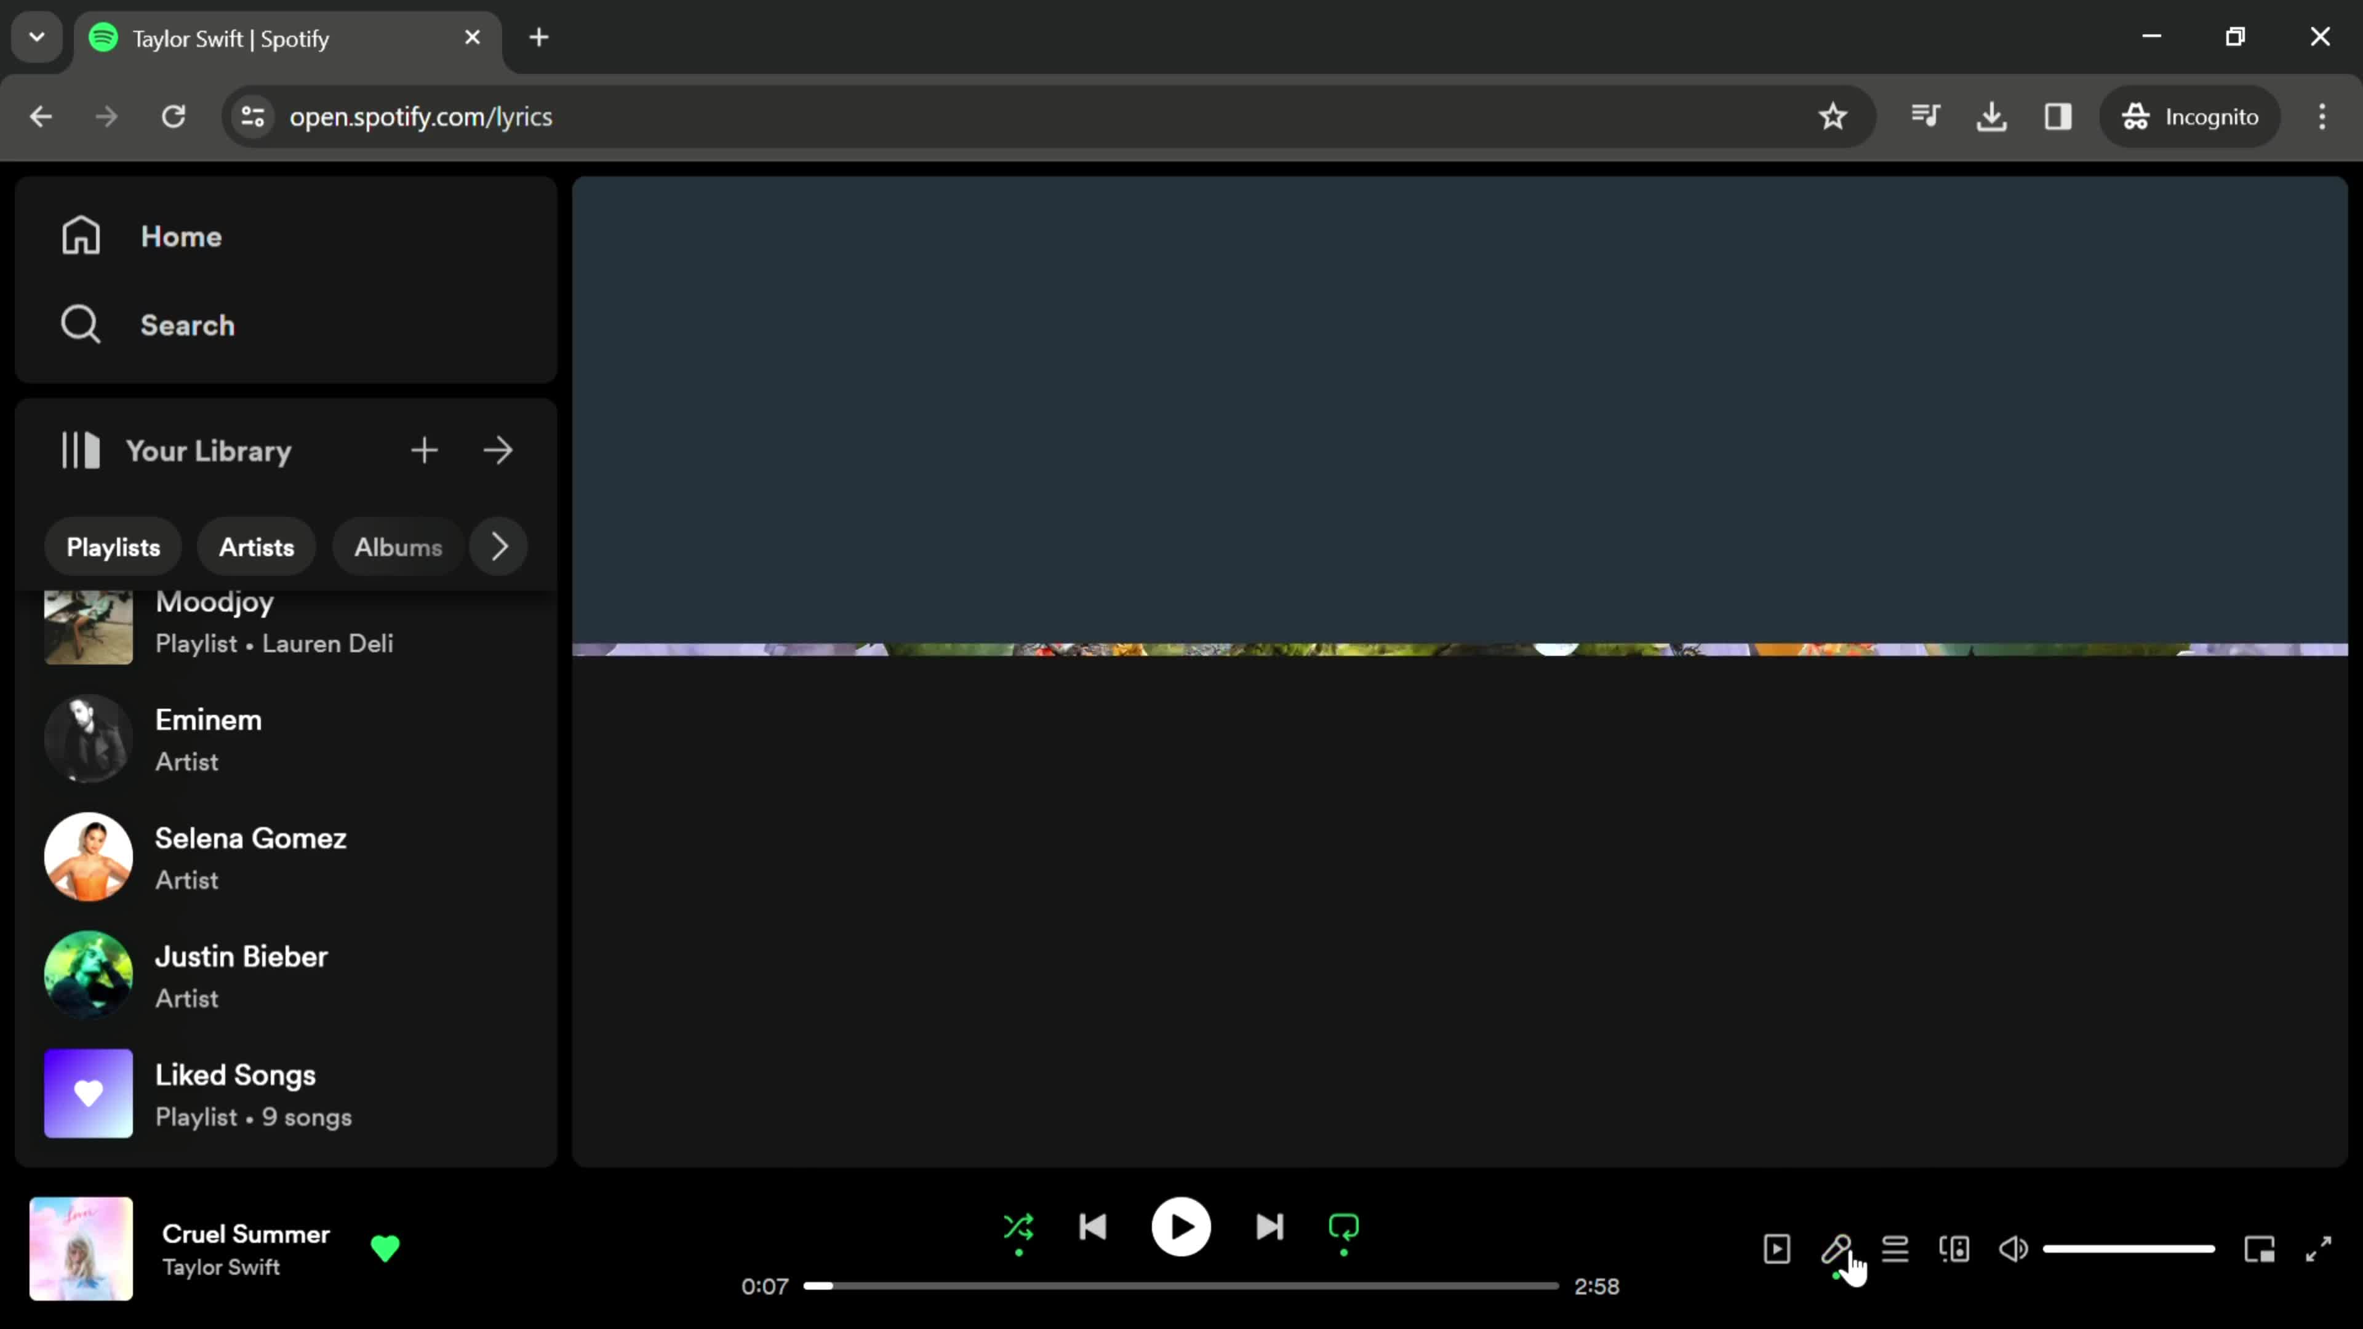Open Selena Gomez artist entry
This screenshot has width=2363, height=1329.
(286, 858)
